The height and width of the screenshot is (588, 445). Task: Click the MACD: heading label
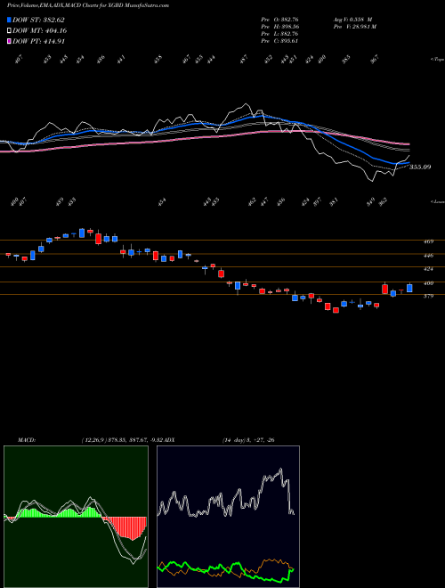(27, 440)
